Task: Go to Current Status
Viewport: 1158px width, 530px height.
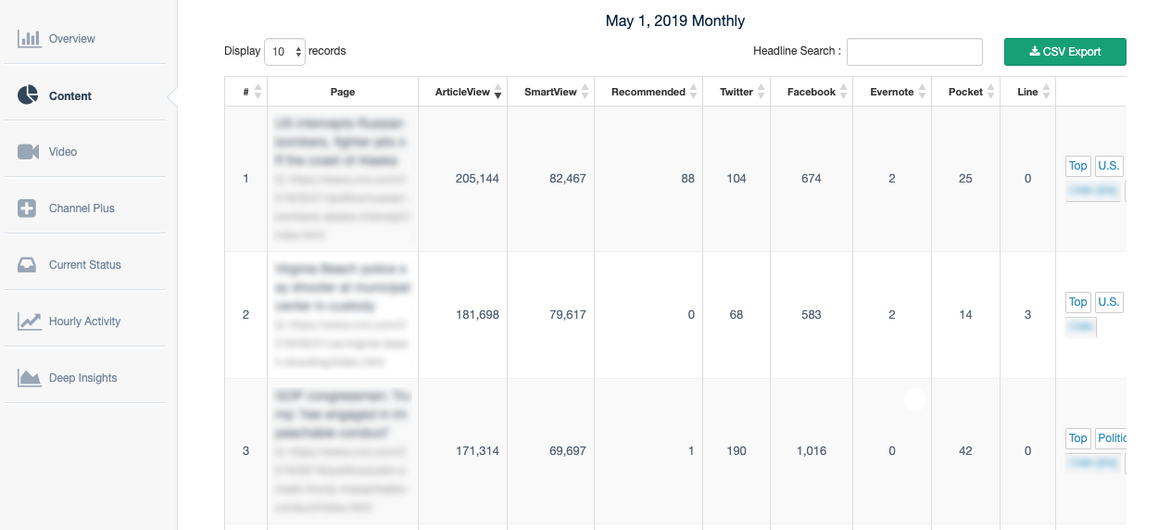Action: pyautogui.click(x=84, y=265)
